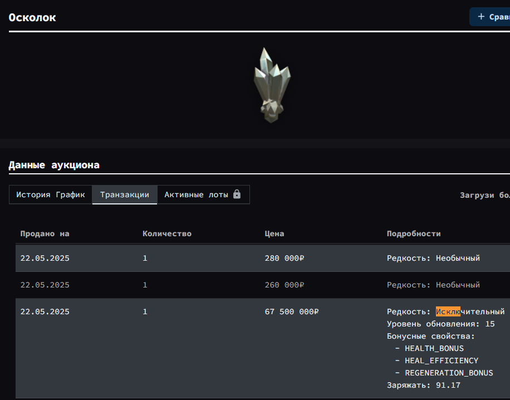This screenshot has width=510, height=400.
Task: Select the 280 000₽ price cell
Action: (x=285, y=258)
